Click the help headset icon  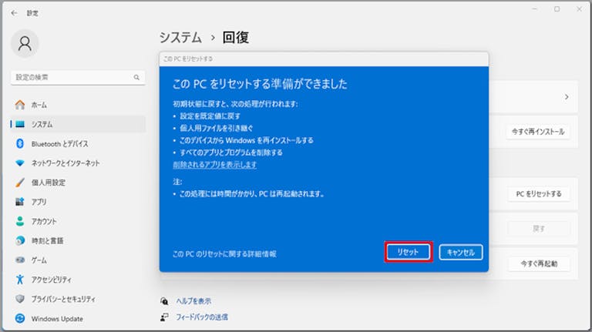pyautogui.click(x=164, y=301)
